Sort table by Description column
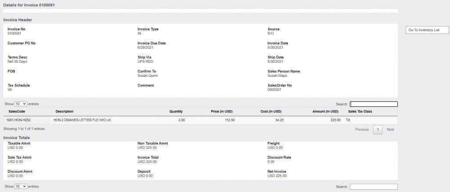The height and width of the screenshot is (192, 450). [x=65, y=111]
